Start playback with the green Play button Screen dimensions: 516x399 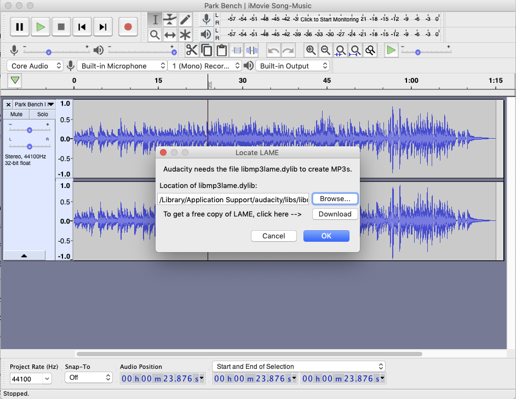(41, 27)
